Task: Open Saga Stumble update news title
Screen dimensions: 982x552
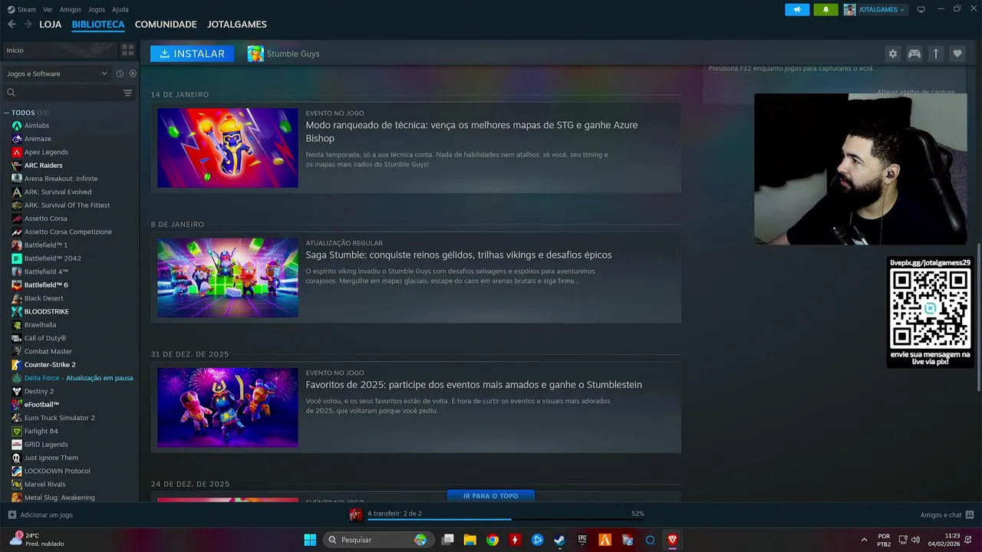Action: (x=459, y=255)
